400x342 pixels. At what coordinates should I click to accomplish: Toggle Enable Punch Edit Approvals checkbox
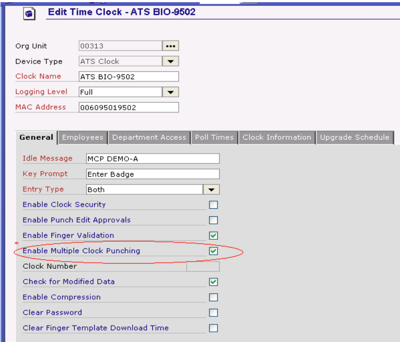pyautogui.click(x=213, y=220)
